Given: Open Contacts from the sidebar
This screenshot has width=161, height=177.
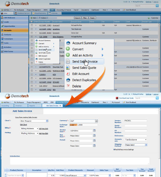Looking at the screenshot, I should pos(14,35).
